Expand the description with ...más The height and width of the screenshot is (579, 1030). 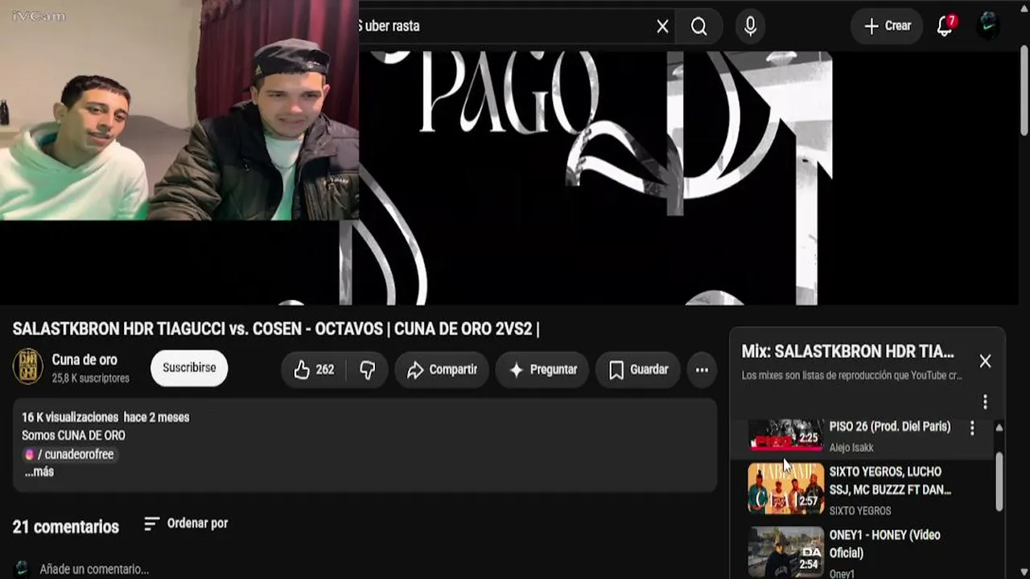click(39, 472)
